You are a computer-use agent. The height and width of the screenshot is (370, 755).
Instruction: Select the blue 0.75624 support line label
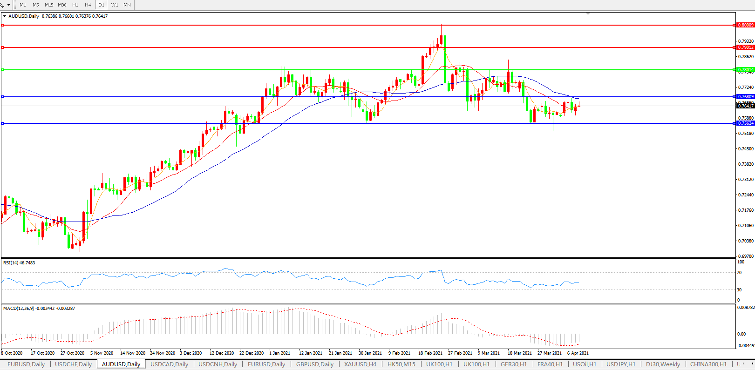click(745, 123)
